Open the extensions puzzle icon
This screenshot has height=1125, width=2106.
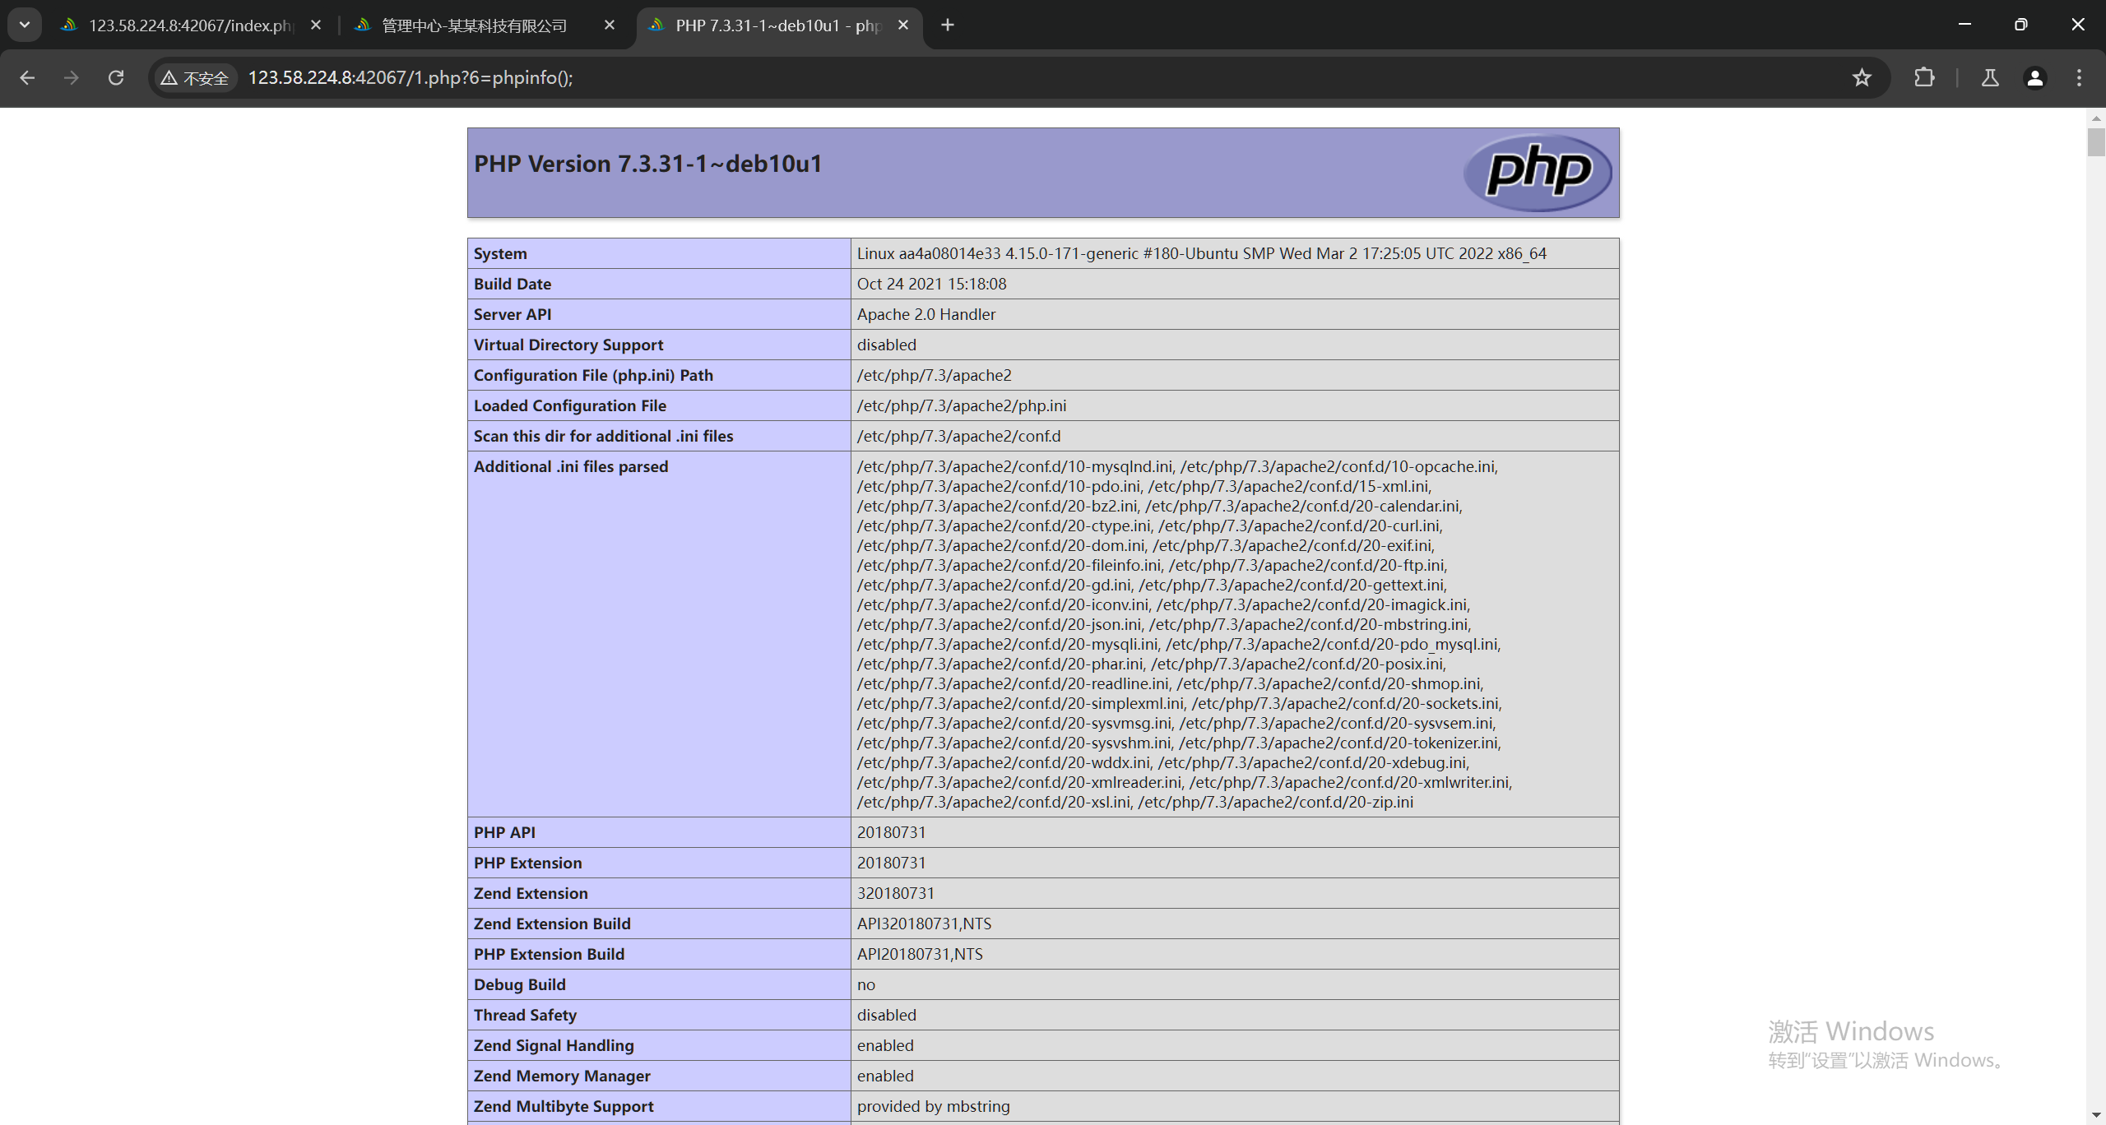point(1924,77)
